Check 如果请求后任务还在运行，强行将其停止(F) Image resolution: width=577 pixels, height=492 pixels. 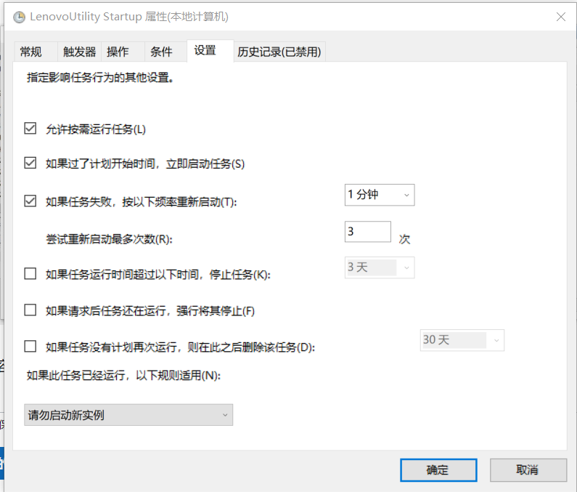tap(30, 310)
